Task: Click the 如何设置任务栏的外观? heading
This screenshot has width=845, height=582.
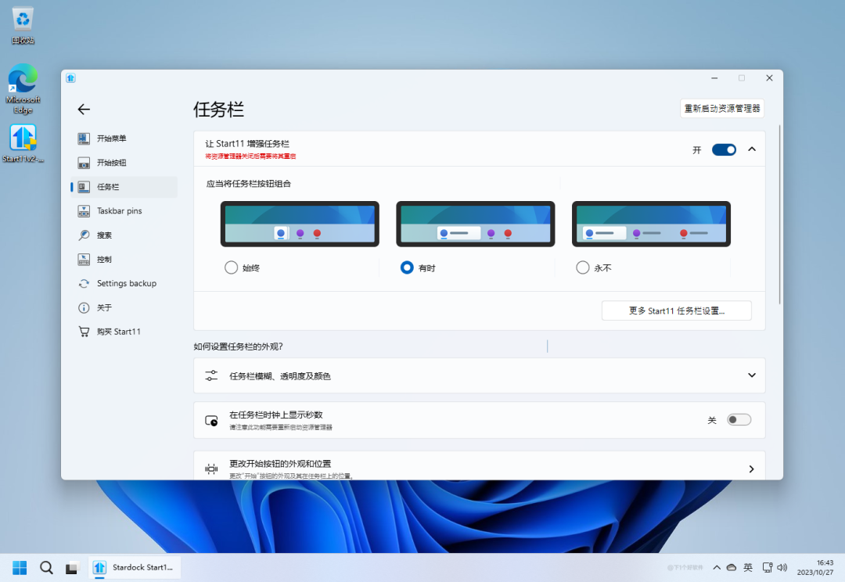Action: pyautogui.click(x=238, y=347)
